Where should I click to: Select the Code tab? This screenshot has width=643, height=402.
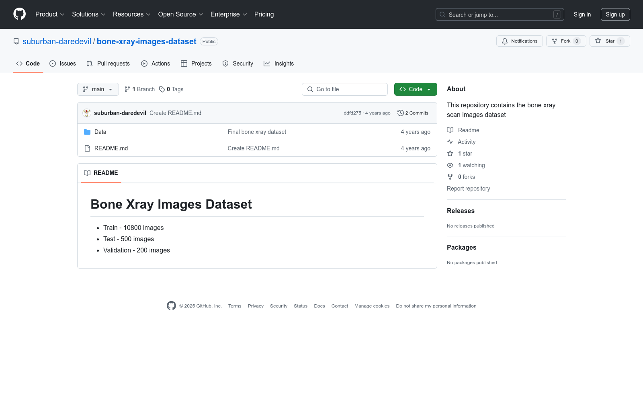(28, 64)
